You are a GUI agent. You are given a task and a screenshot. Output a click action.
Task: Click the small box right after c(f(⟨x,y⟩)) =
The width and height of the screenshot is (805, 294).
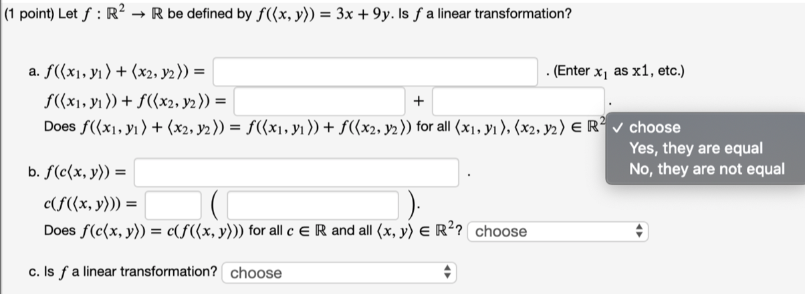pos(174,204)
